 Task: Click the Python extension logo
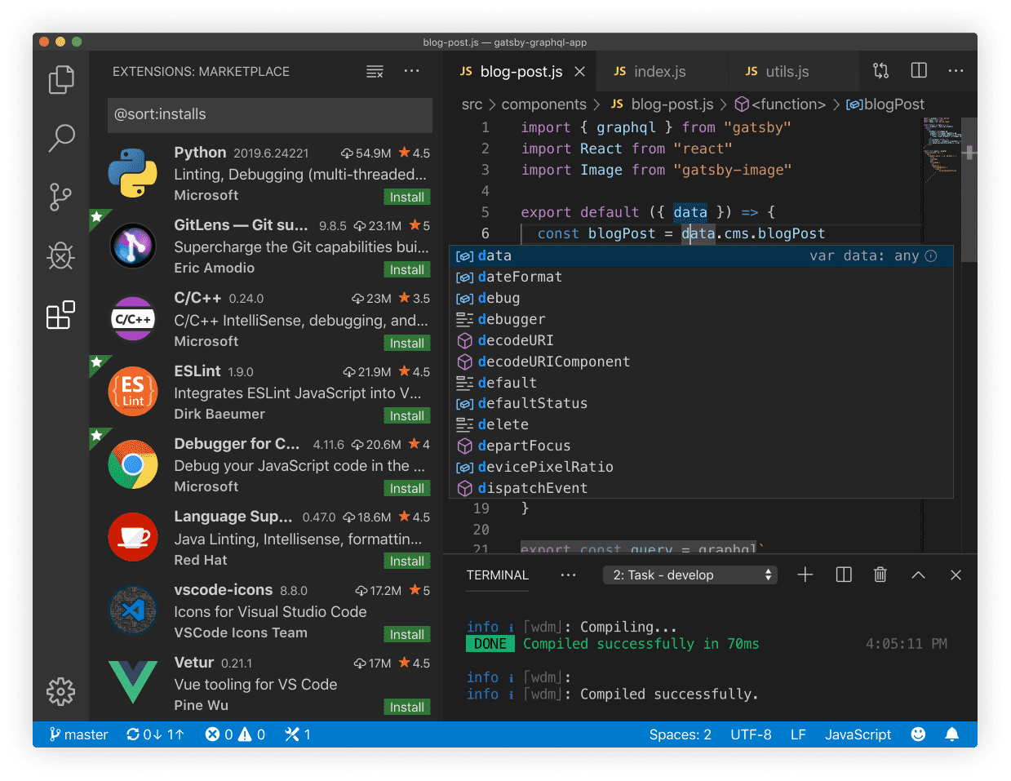click(132, 173)
